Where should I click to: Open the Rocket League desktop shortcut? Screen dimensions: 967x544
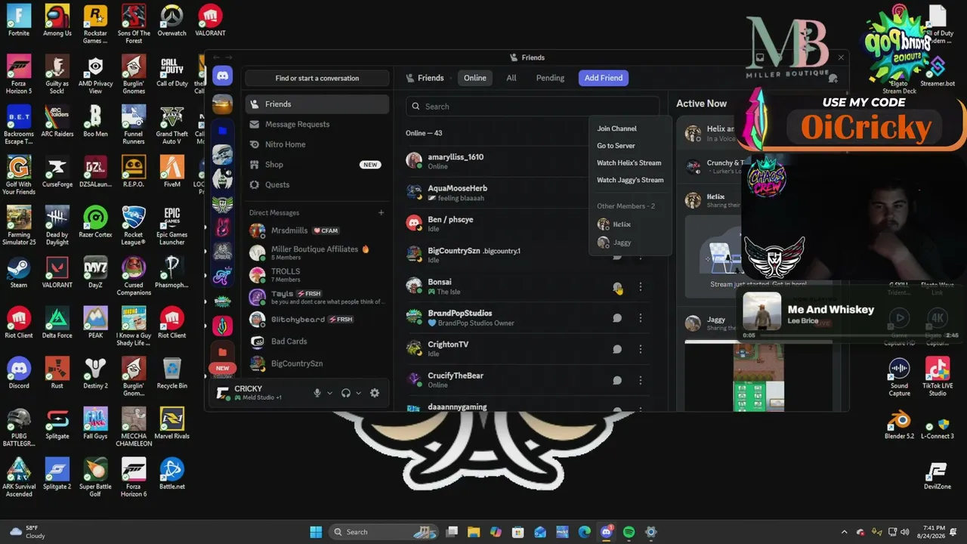point(134,226)
